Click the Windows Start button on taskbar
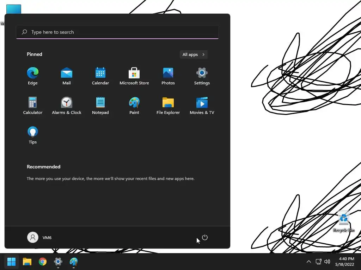Screen dimensions: 361x270 coord(11,262)
